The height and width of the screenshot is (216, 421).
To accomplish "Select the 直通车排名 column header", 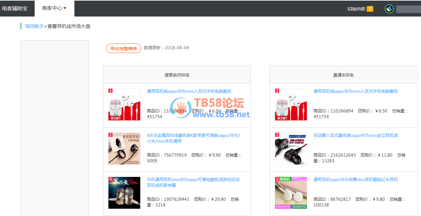I will coord(343,75).
